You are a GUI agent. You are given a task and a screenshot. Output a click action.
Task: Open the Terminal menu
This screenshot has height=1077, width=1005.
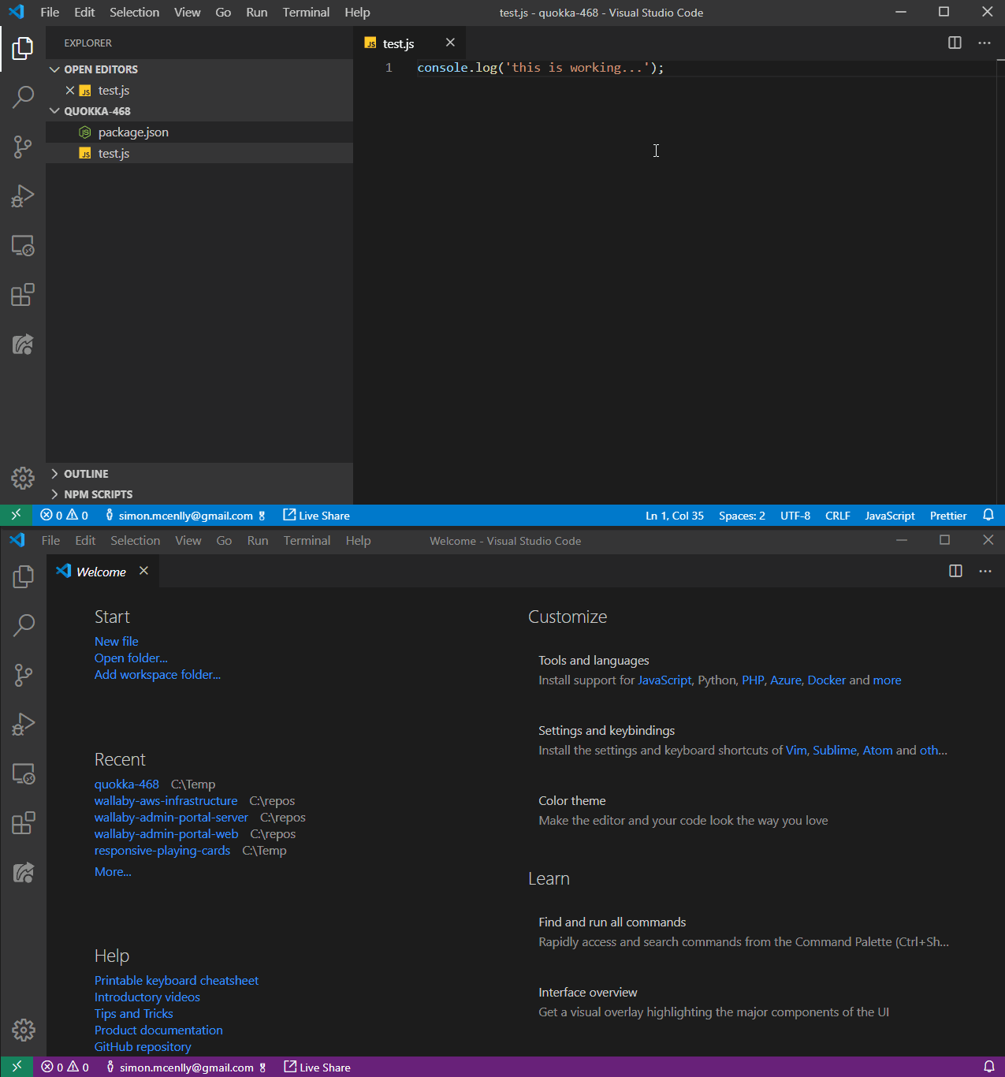click(x=306, y=12)
